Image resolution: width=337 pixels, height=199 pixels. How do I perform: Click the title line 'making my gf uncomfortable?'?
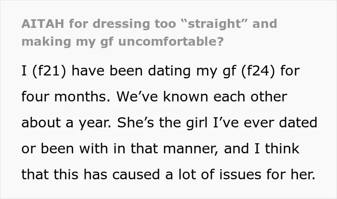tap(123, 42)
